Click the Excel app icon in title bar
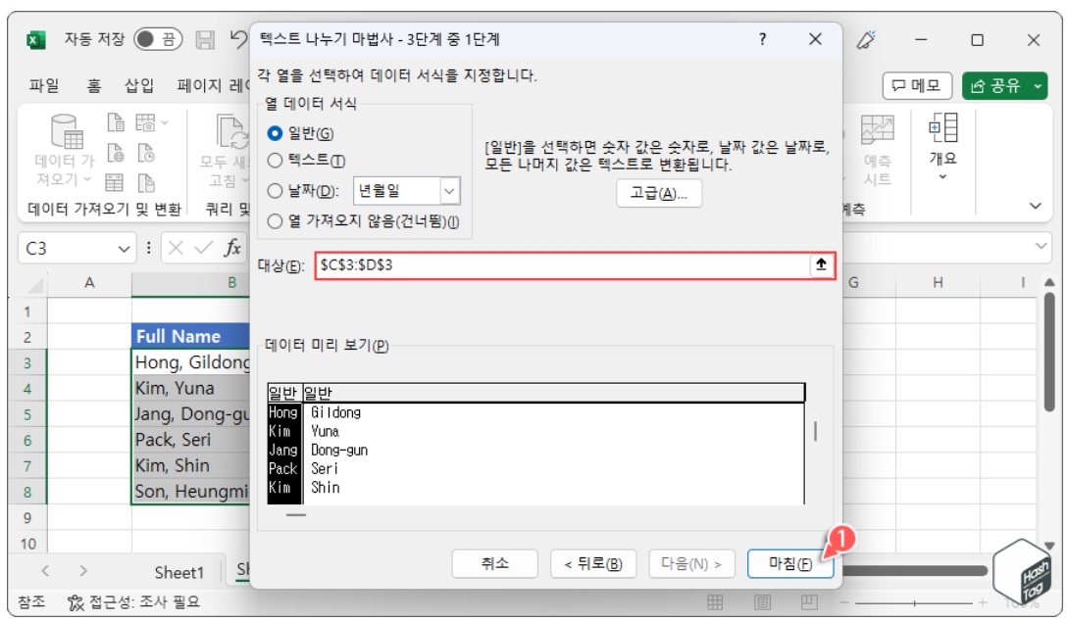Viewport: 1067px width, 621px height. click(35, 39)
